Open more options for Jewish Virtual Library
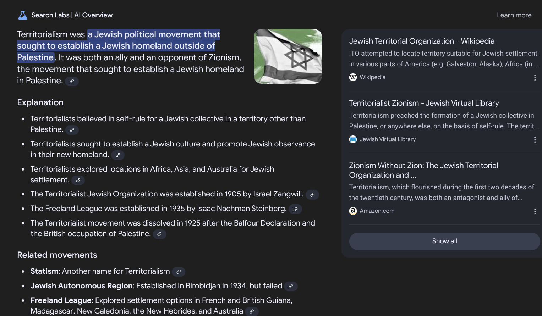Image resolution: width=542 pixels, height=316 pixels. coord(535,140)
